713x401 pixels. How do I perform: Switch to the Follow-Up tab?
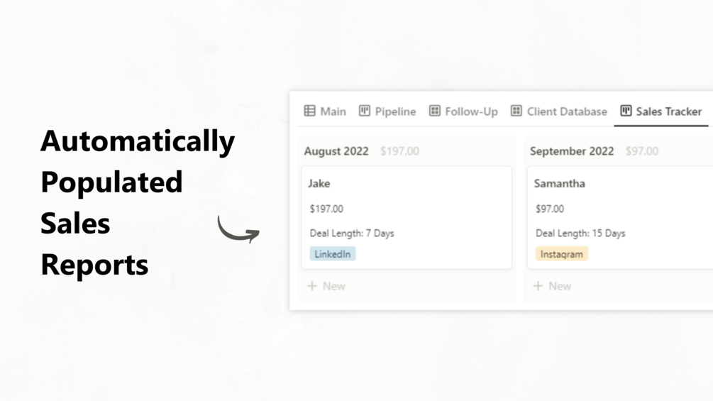tap(471, 111)
